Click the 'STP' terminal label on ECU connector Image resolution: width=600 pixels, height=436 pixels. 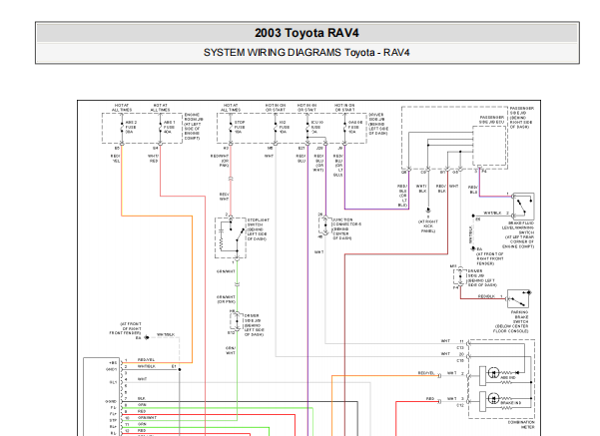[113, 420]
